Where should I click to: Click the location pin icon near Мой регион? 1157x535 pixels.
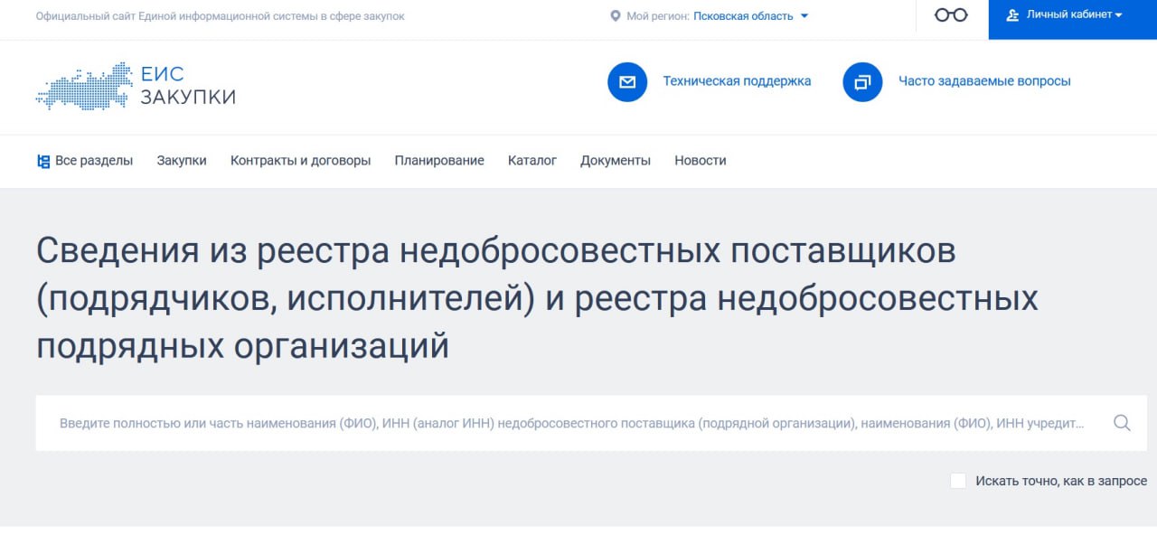pyautogui.click(x=616, y=16)
